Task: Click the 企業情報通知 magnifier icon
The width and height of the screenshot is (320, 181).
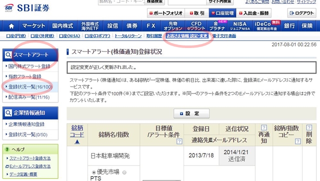Action: [8, 113]
